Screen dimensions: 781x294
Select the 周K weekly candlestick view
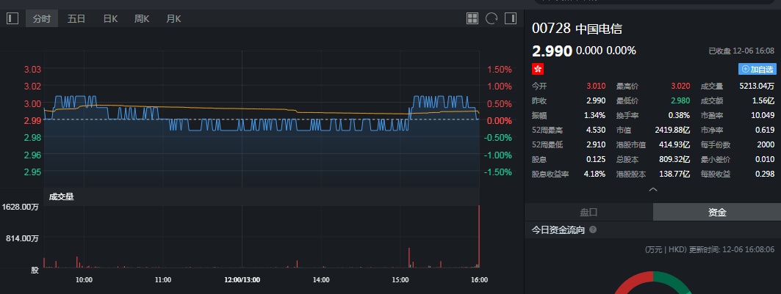point(142,18)
